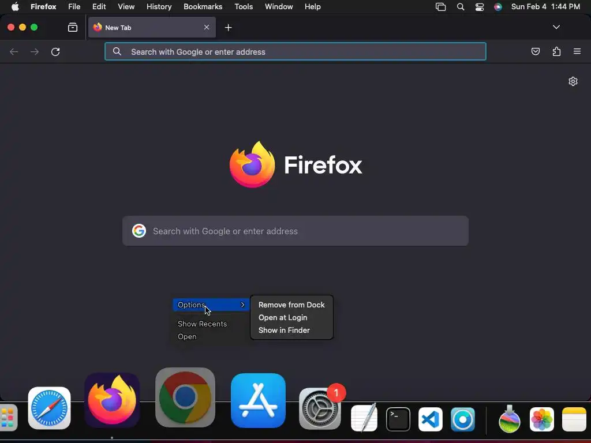Select the New Tab tab
The height and width of the screenshot is (443, 591).
[152, 27]
